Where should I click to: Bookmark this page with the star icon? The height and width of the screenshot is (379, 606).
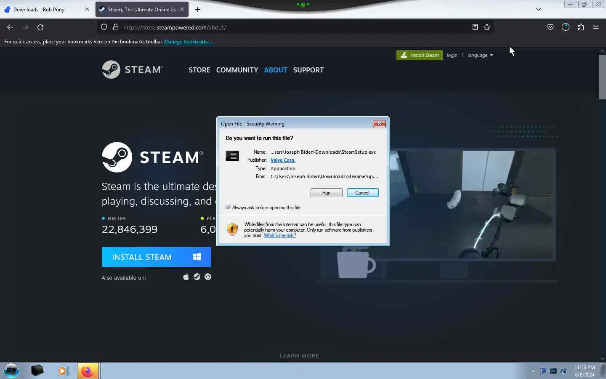(x=487, y=27)
